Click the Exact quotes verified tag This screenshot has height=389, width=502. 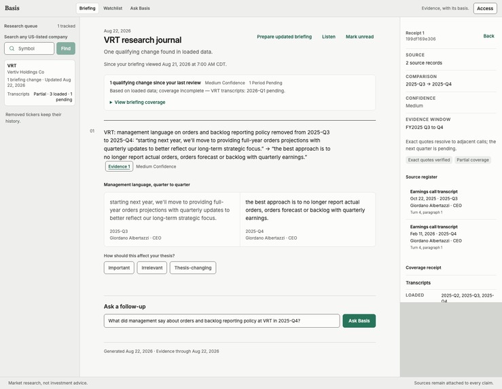click(x=429, y=160)
